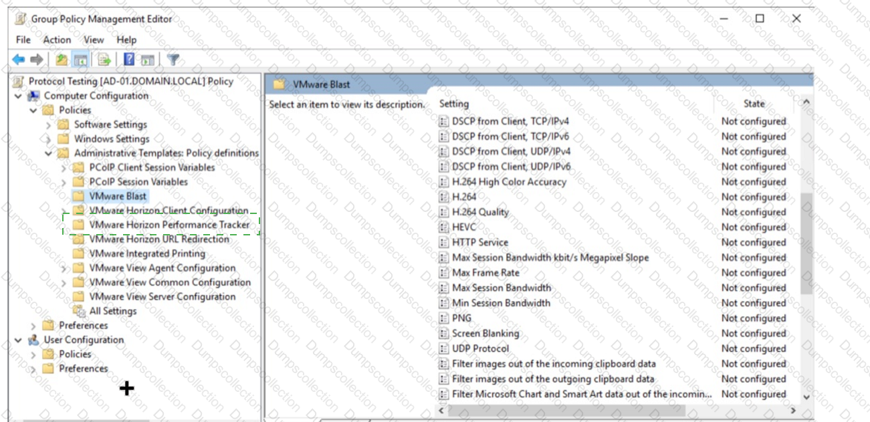Click the Up One Level folder icon

(x=62, y=60)
